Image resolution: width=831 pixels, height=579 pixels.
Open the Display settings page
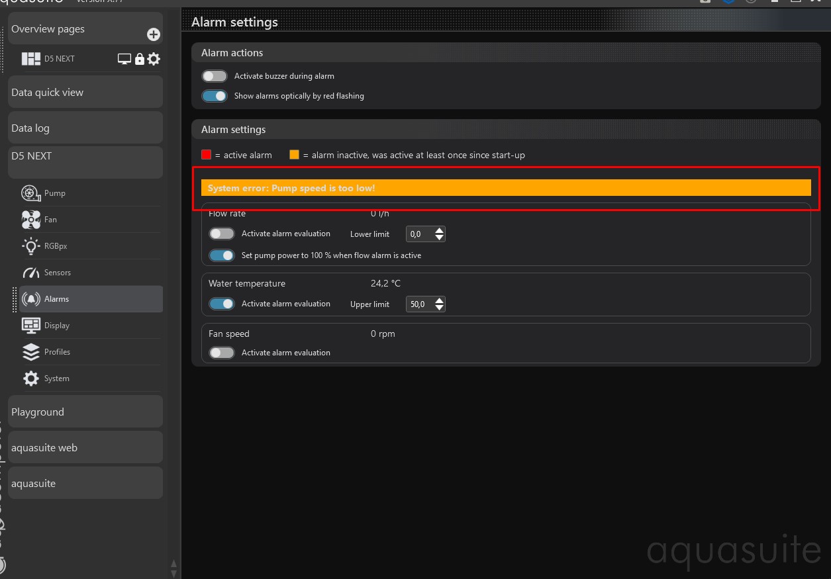(91, 326)
